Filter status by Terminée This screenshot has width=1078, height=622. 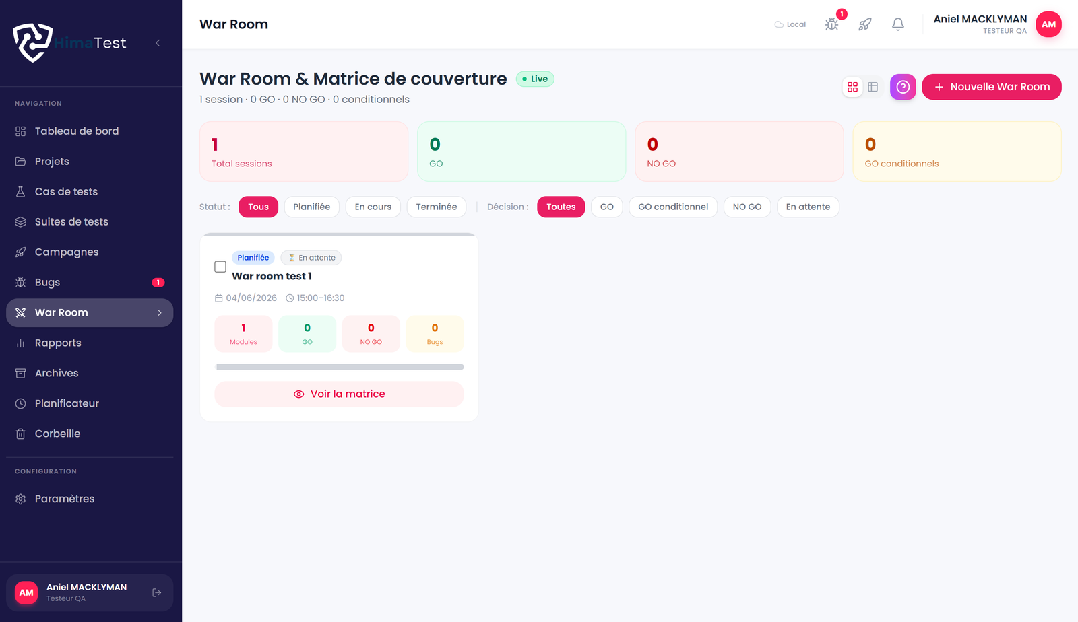tap(437, 207)
